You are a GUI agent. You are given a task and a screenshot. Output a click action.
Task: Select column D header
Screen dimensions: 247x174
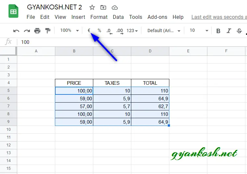tap(150, 51)
